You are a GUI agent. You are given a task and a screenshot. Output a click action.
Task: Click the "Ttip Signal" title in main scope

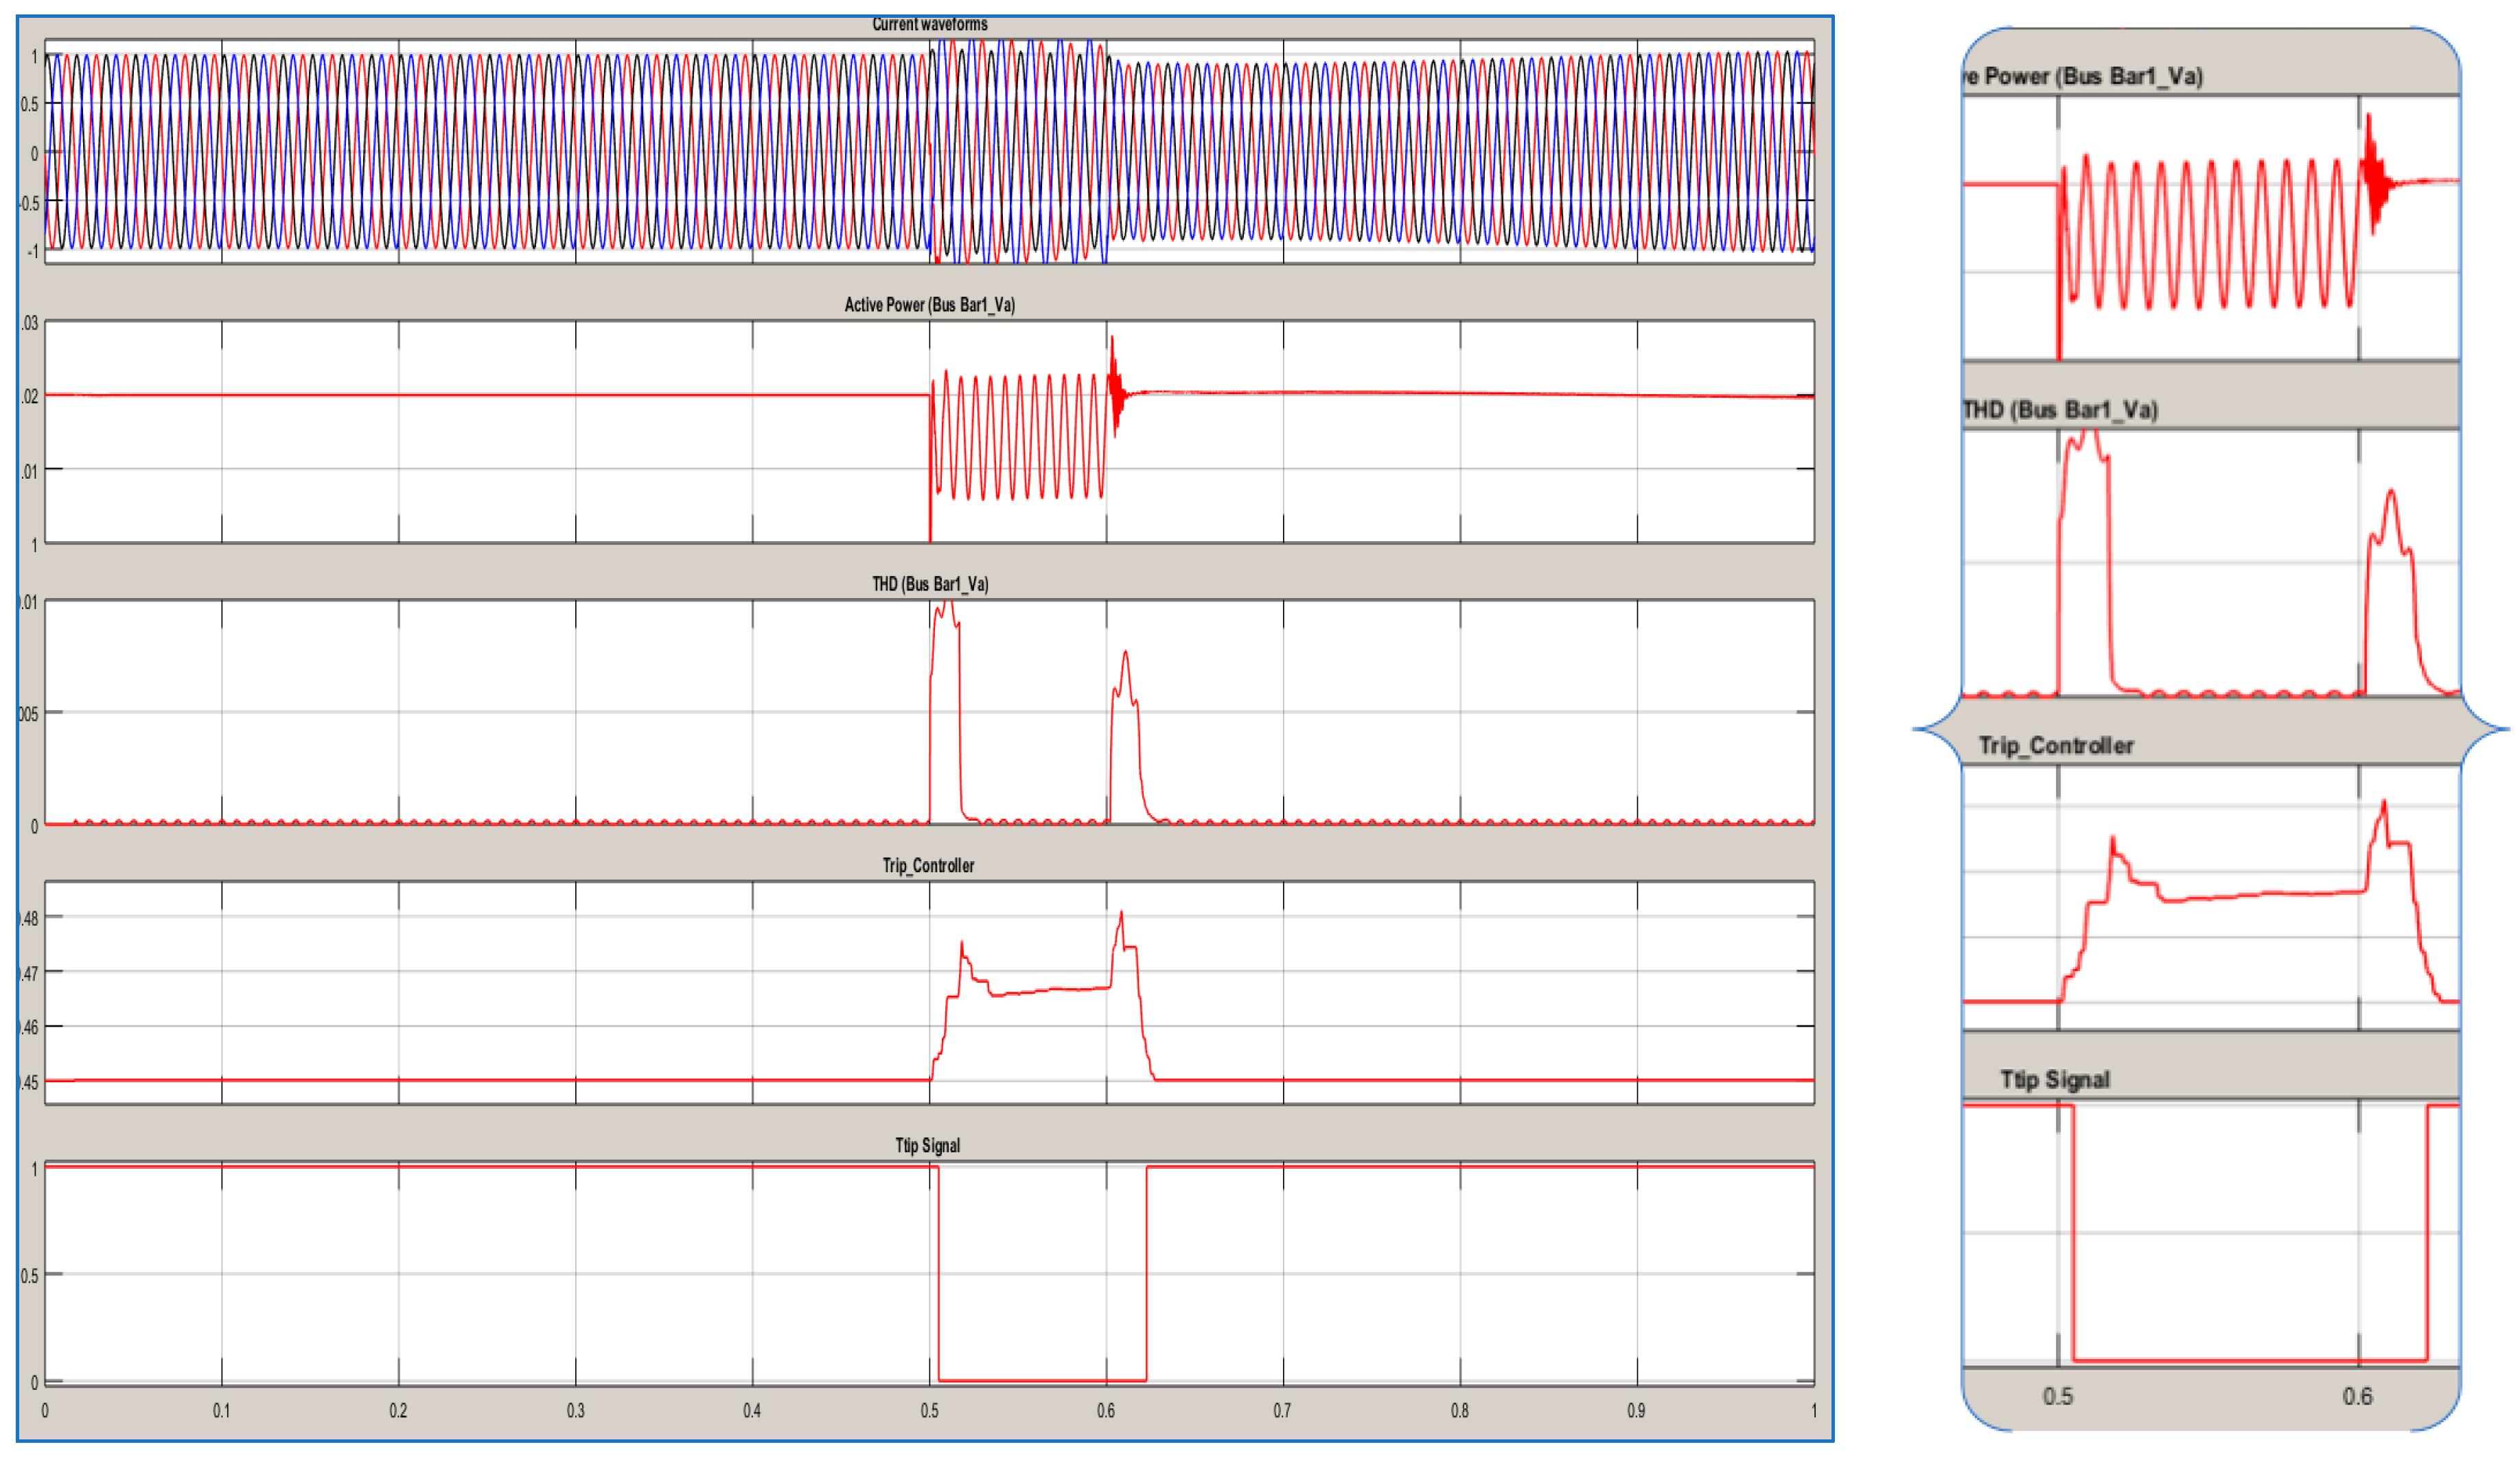pyautogui.click(x=927, y=1145)
